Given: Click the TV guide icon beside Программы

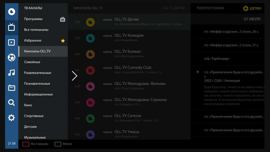Looking at the screenshot, I should point(62,19).
